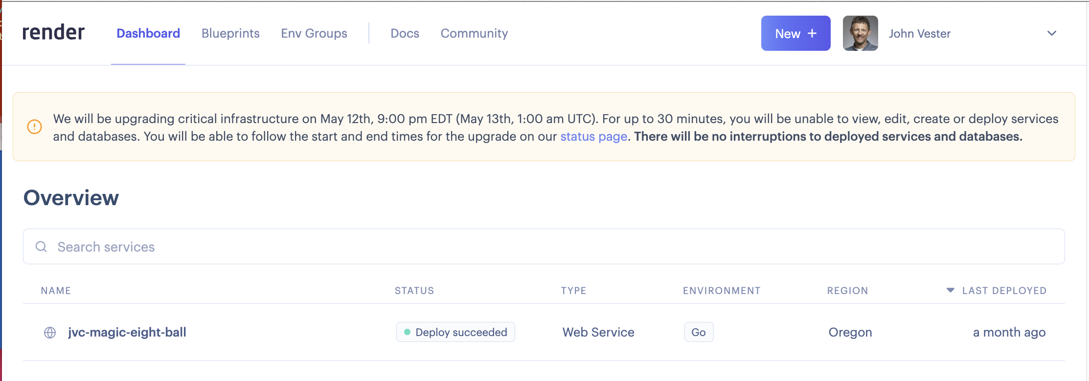Click the search magnifier icon
Screen dimensions: 1089x381
(42, 247)
